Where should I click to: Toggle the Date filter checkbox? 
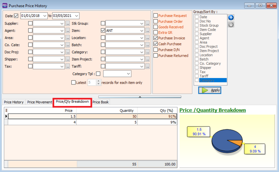point(16,16)
